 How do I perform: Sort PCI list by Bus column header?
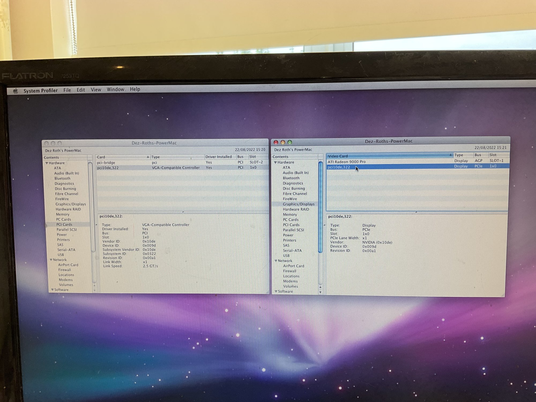coord(242,157)
